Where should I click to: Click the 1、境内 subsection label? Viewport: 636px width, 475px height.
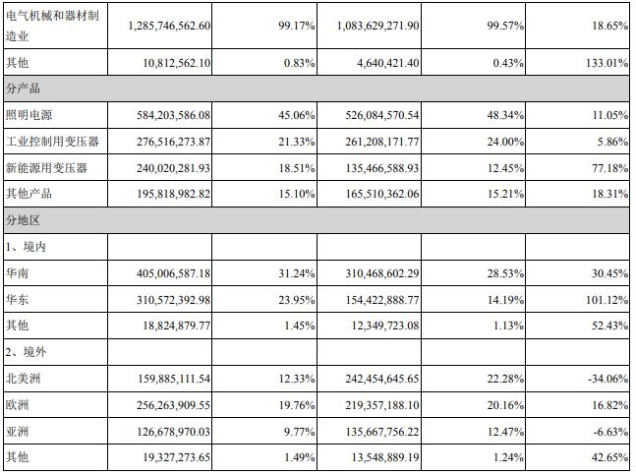pyautogui.click(x=26, y=247)
